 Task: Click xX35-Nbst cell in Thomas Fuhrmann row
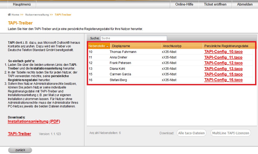coord(169,52)
